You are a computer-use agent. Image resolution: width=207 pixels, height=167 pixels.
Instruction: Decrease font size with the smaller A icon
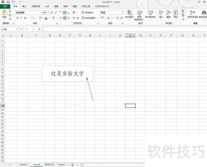[x=56, y=13]
